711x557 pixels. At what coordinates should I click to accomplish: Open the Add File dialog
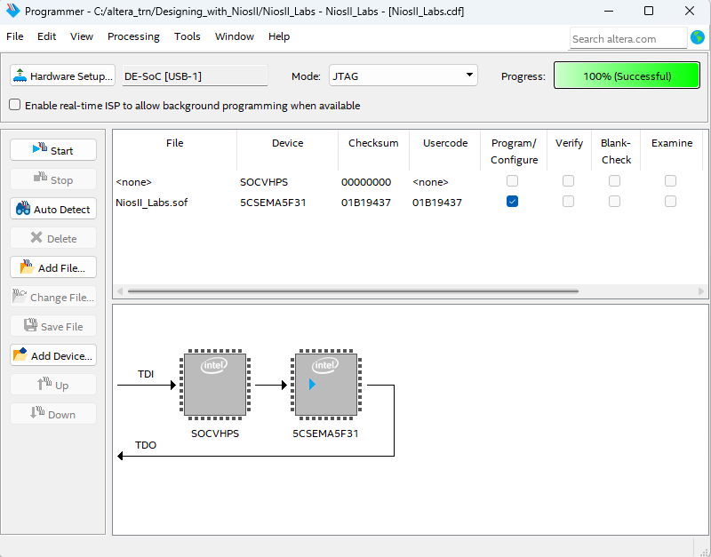53,267
